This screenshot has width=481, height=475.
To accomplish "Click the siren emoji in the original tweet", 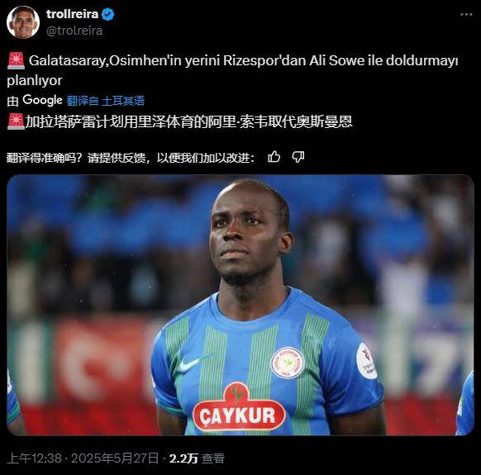I will 16,60.
